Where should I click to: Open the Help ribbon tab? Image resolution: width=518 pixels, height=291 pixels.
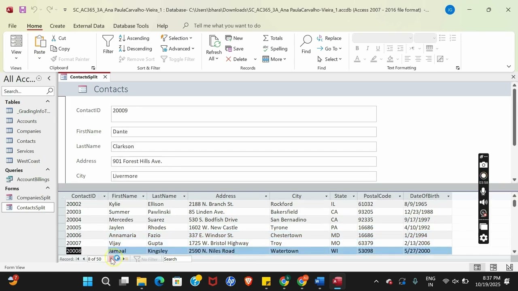tap(162, 25)
